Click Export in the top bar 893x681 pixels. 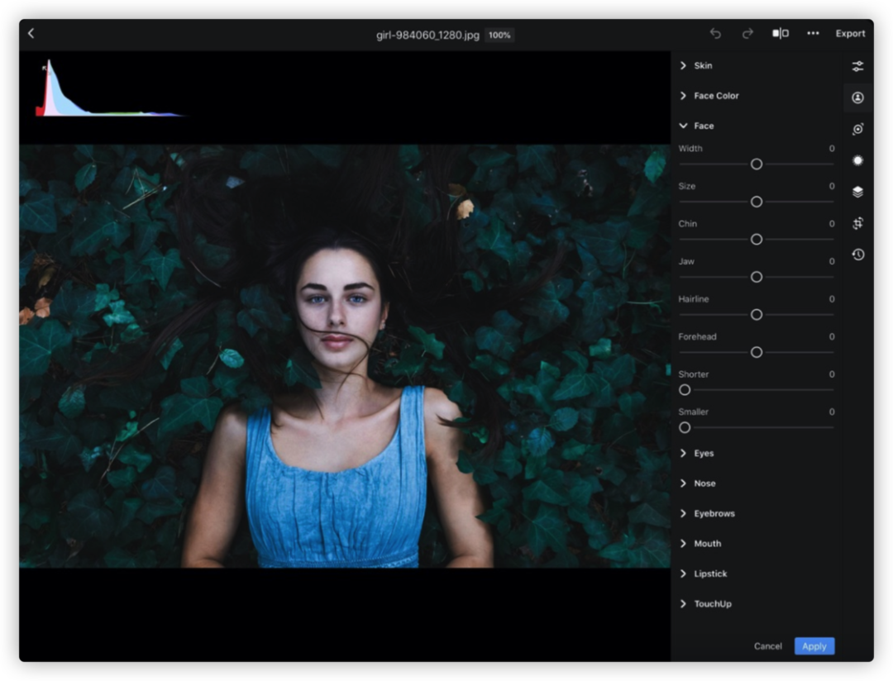(x=850, y=34)
